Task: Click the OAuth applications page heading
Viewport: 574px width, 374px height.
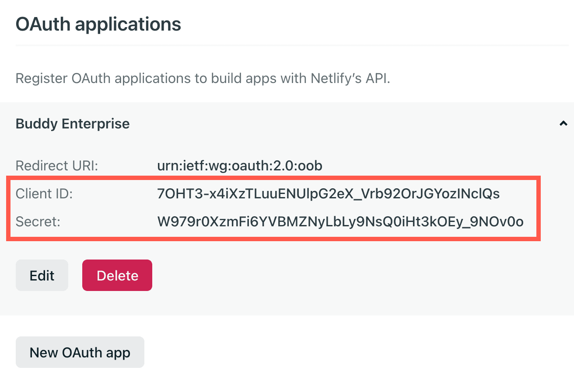Action: pyautogui.click(x=98, y=24)
